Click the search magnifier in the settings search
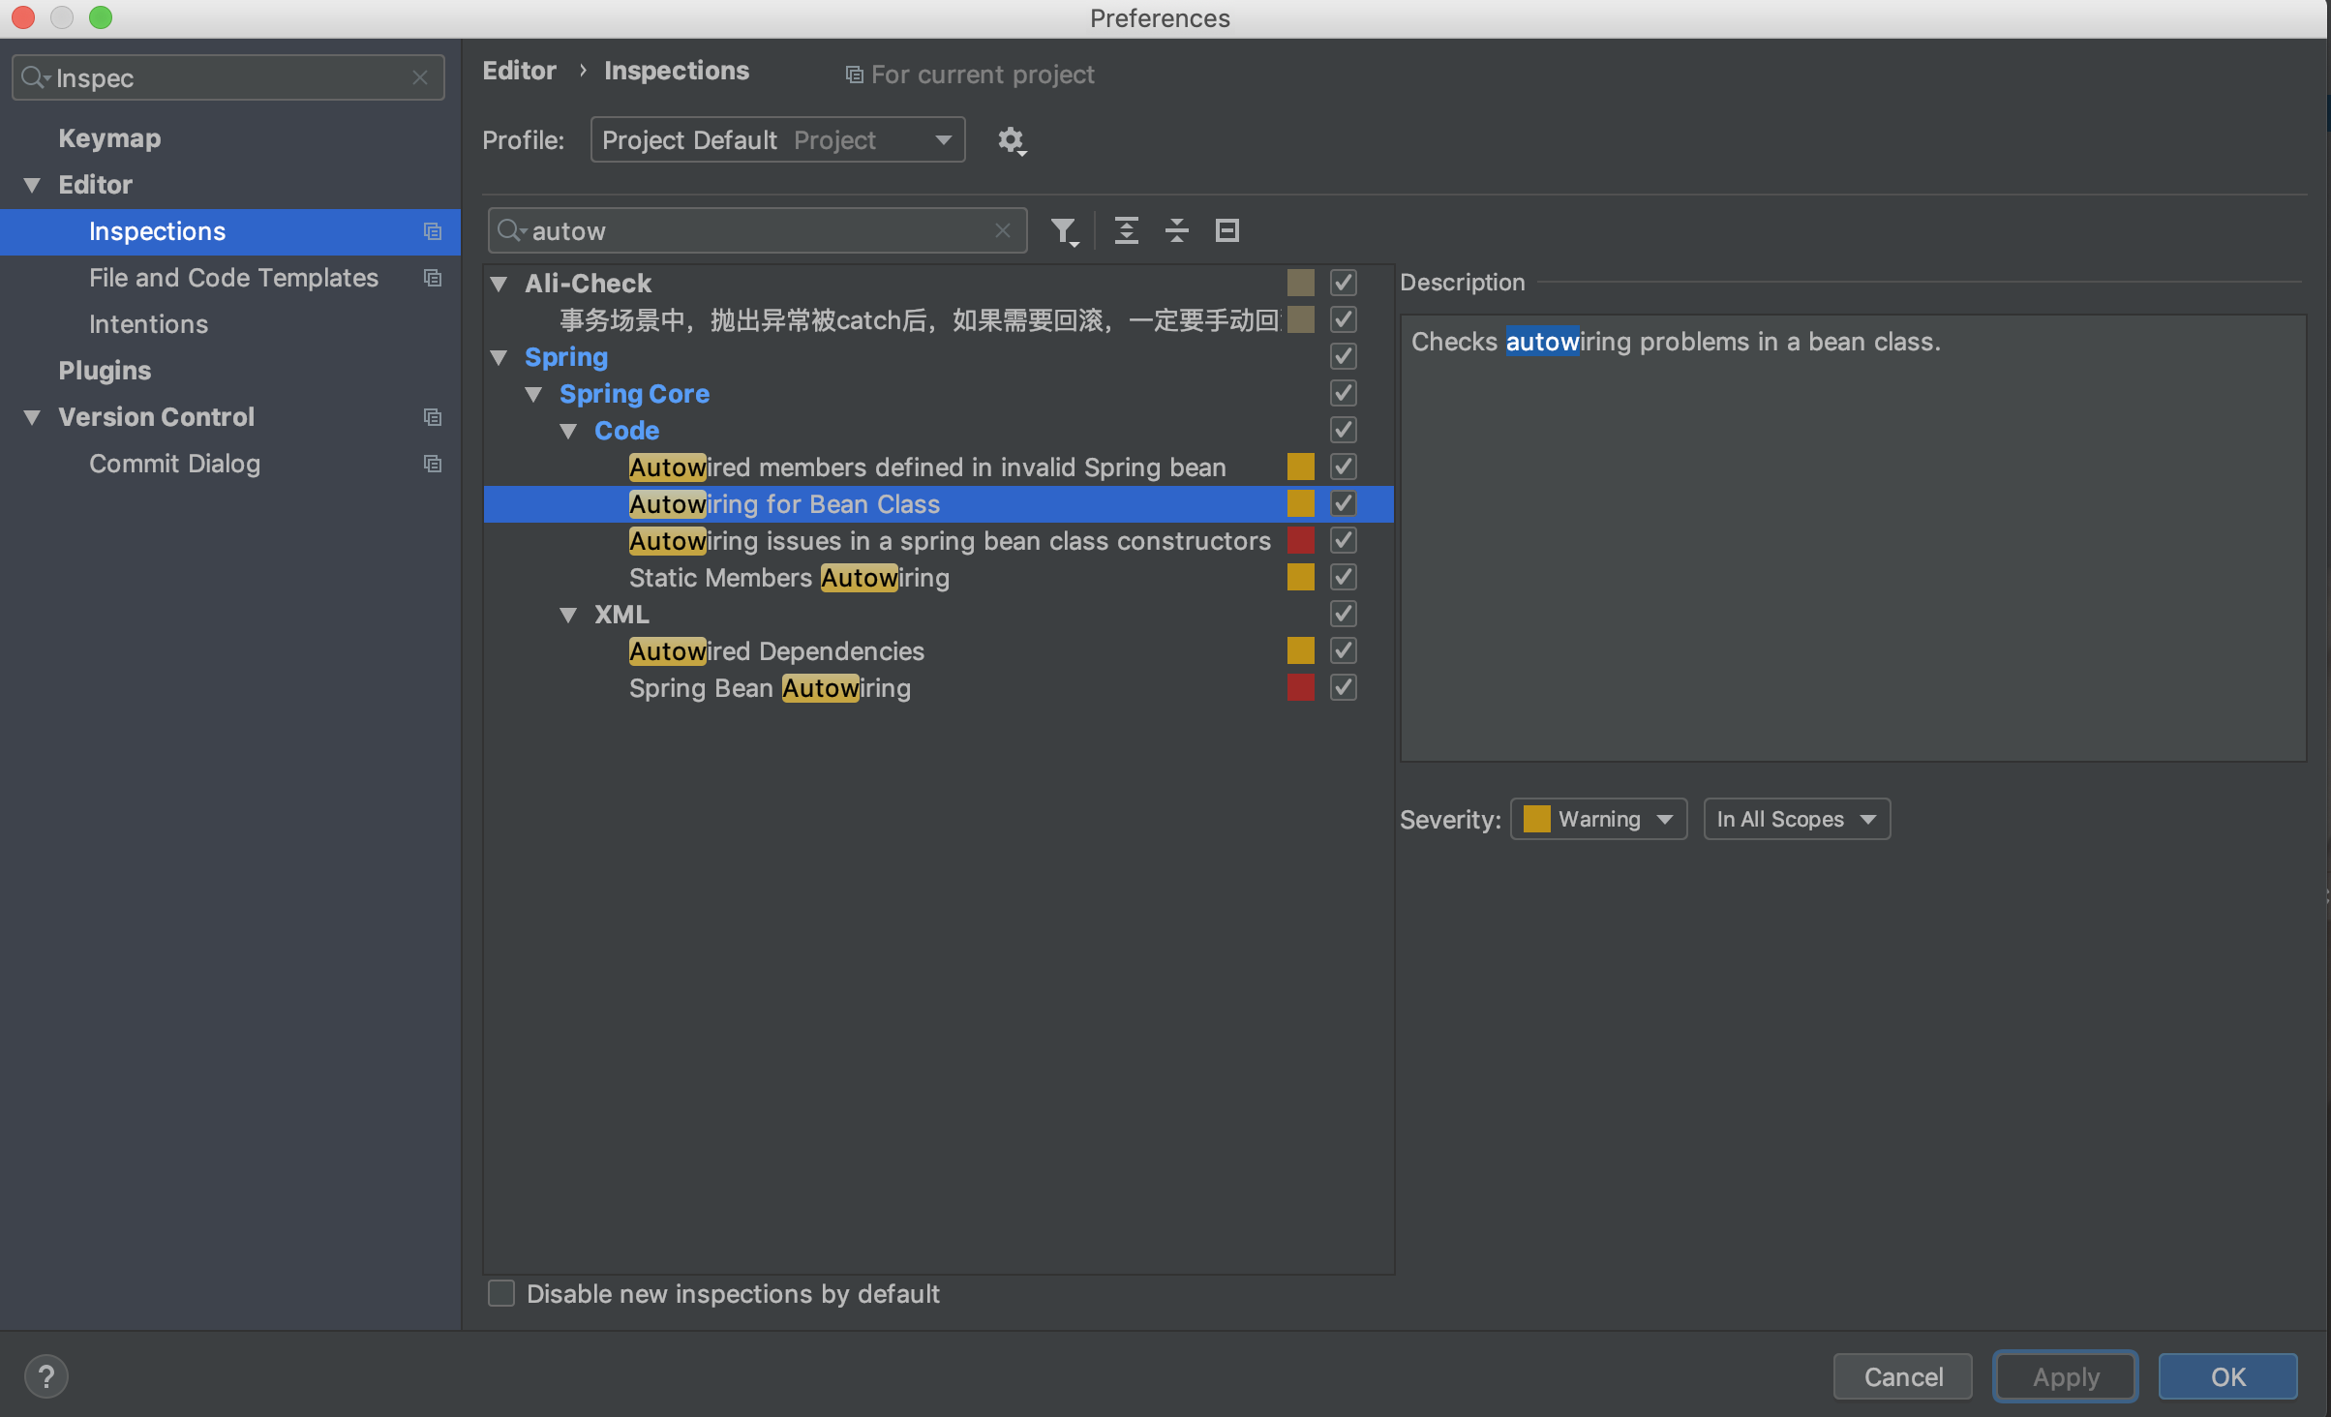The image size is (2331, 1417). [x=34, y=77]
